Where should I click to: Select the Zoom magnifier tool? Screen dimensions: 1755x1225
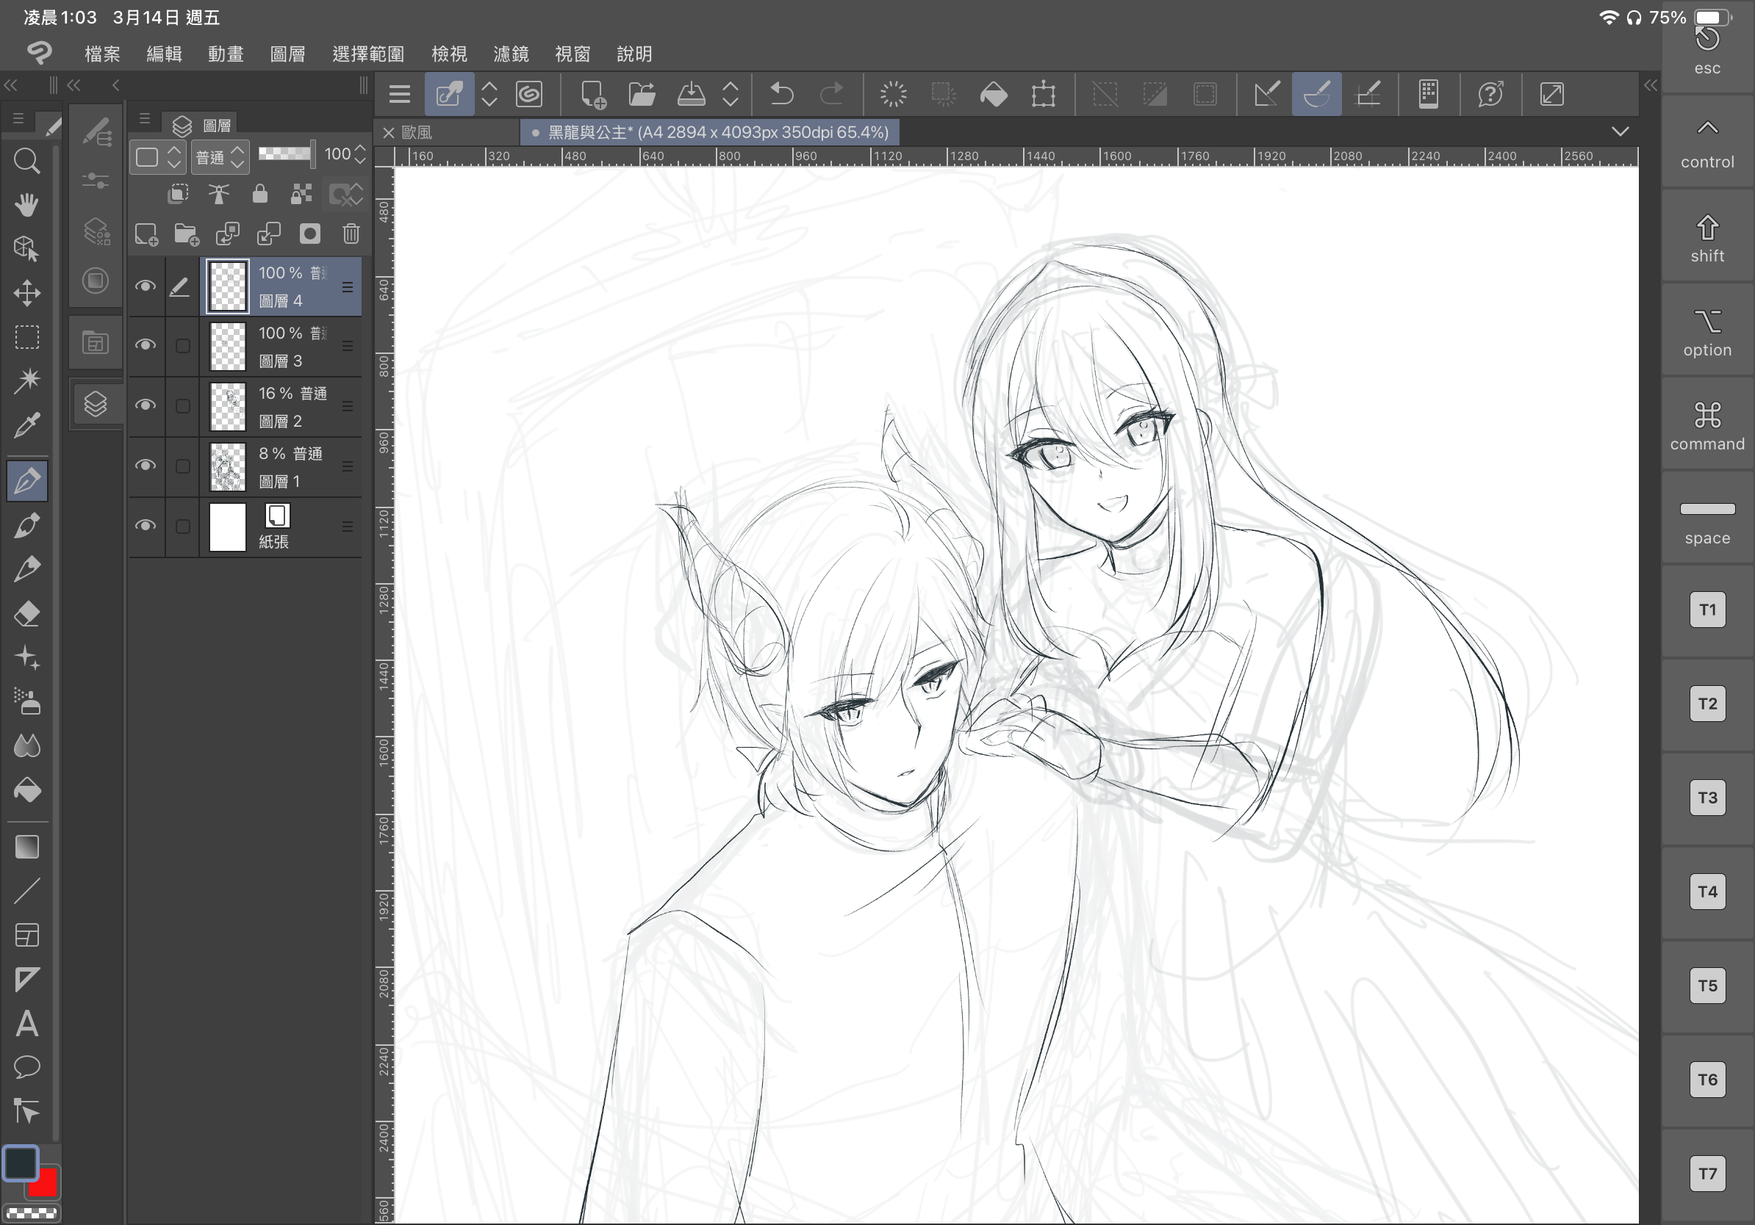tap(26, 161)
